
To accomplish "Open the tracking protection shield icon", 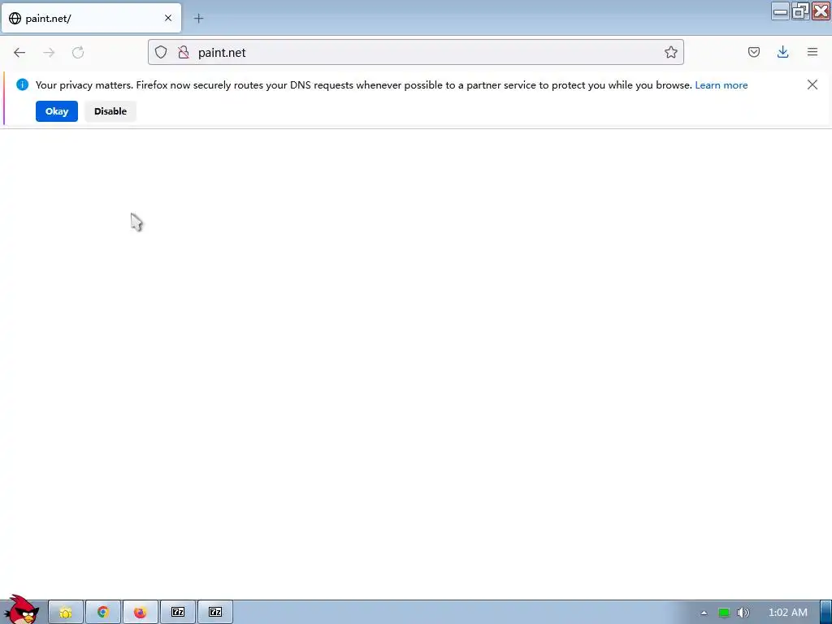I will coord(161,52).
